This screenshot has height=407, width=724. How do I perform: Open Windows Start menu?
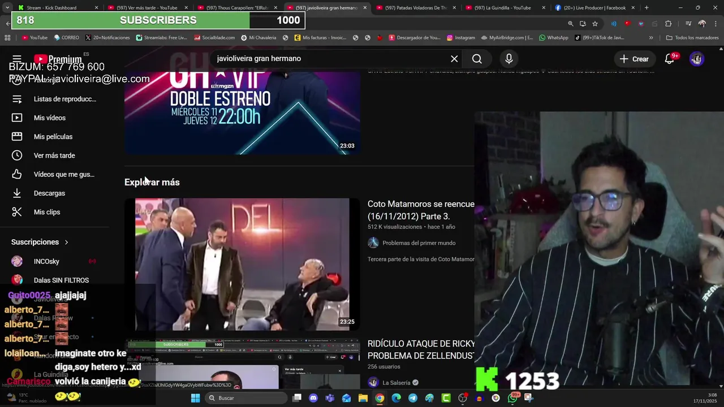195,398
